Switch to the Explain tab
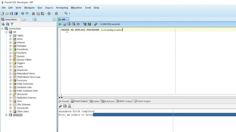236x132 pixels. 94,101
